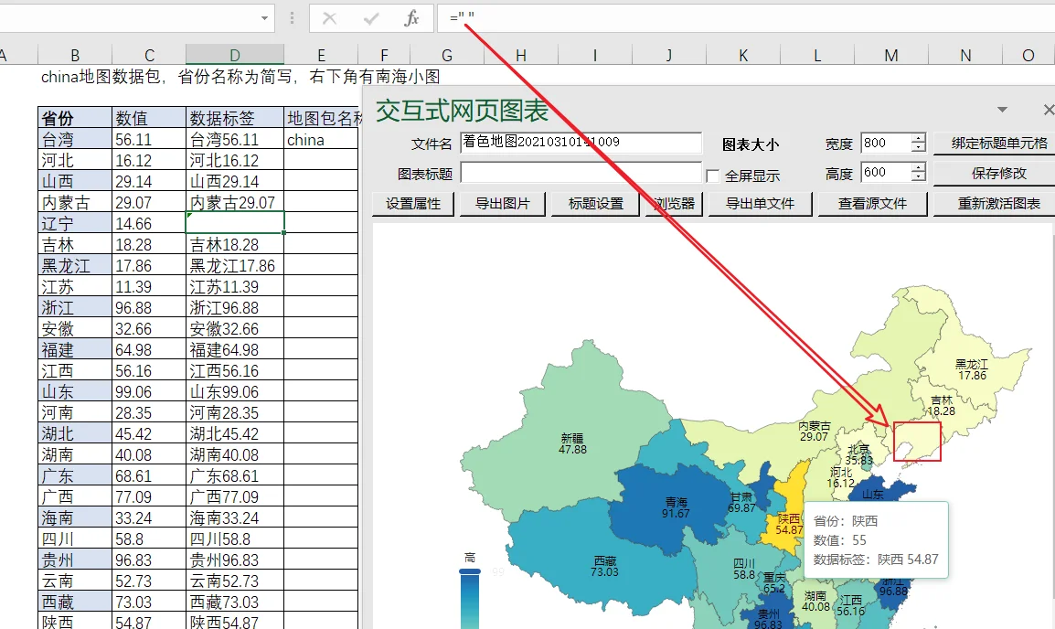Image resolution: width=1055 pixels, height=629 pixels.
Task: Click the 导出图片 button
Action: point(503,203)
